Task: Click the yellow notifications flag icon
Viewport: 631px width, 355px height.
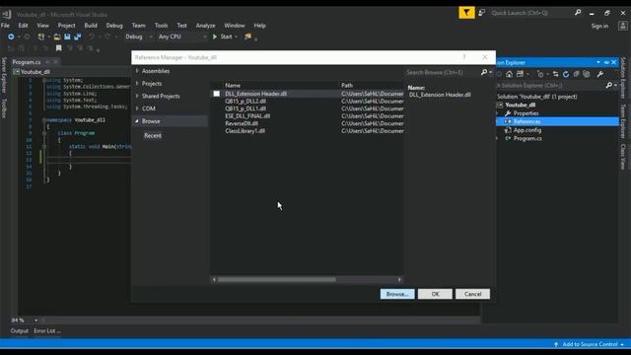Action: click(466, 13)
